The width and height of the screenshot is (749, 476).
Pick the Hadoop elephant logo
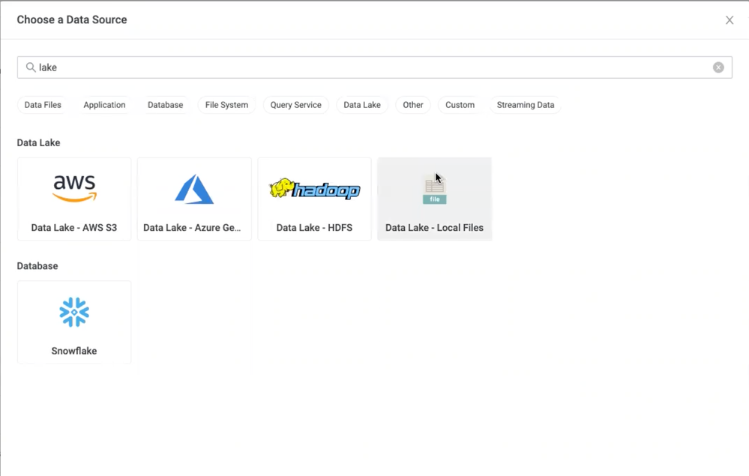coord(314,189)
